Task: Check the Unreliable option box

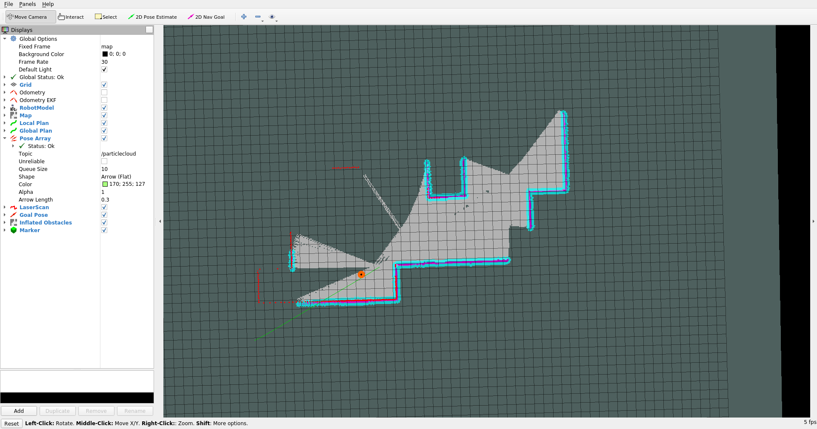Action: pos(104,162)
